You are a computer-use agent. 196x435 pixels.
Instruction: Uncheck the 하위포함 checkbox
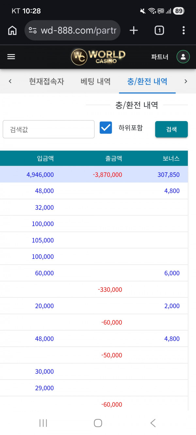click(x=106, y=128)
